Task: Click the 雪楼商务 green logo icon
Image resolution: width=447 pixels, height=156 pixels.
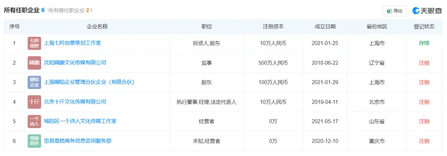Action: pos(34,141)
